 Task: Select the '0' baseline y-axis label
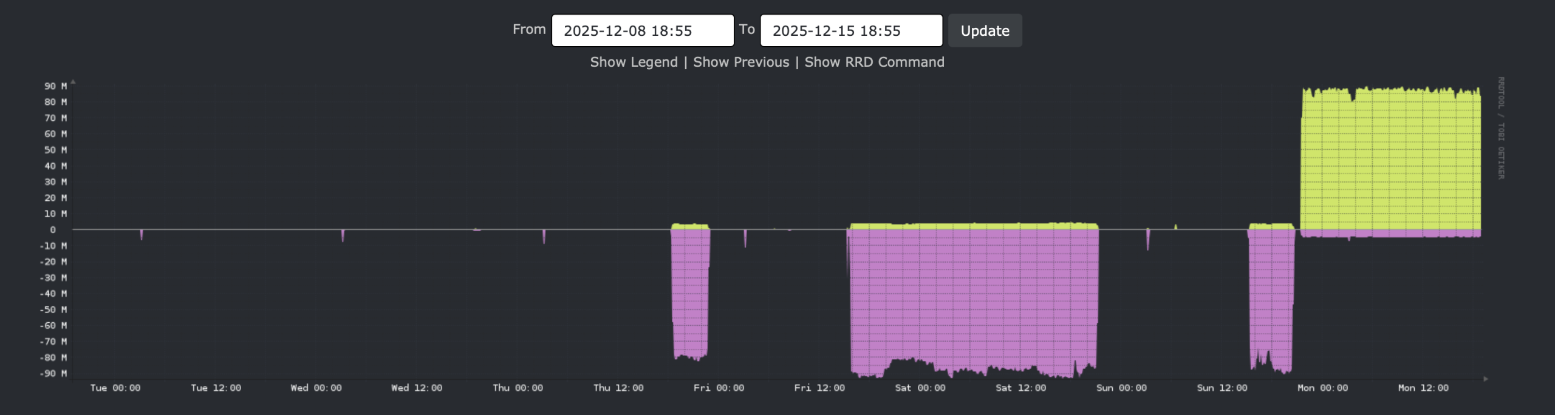click(53, 230)
